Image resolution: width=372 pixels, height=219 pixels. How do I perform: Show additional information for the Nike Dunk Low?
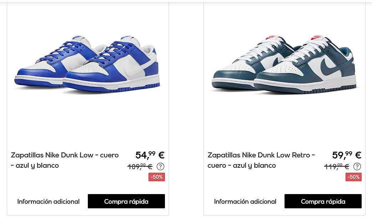click(49, 202)
